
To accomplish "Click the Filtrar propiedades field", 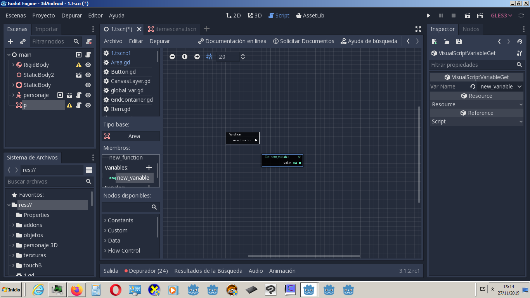I will tap(476, 65).
